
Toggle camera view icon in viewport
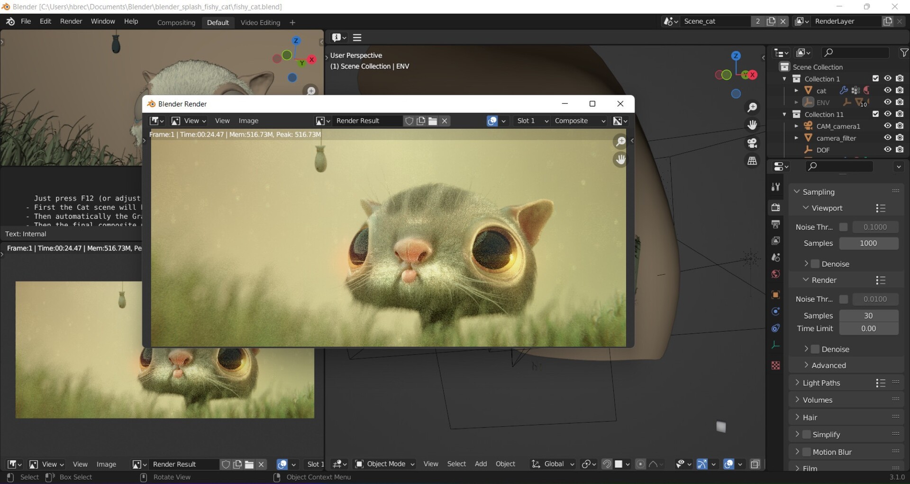752,143
